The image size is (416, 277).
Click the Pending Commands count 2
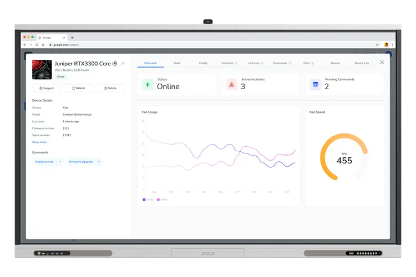coord(327,86)
